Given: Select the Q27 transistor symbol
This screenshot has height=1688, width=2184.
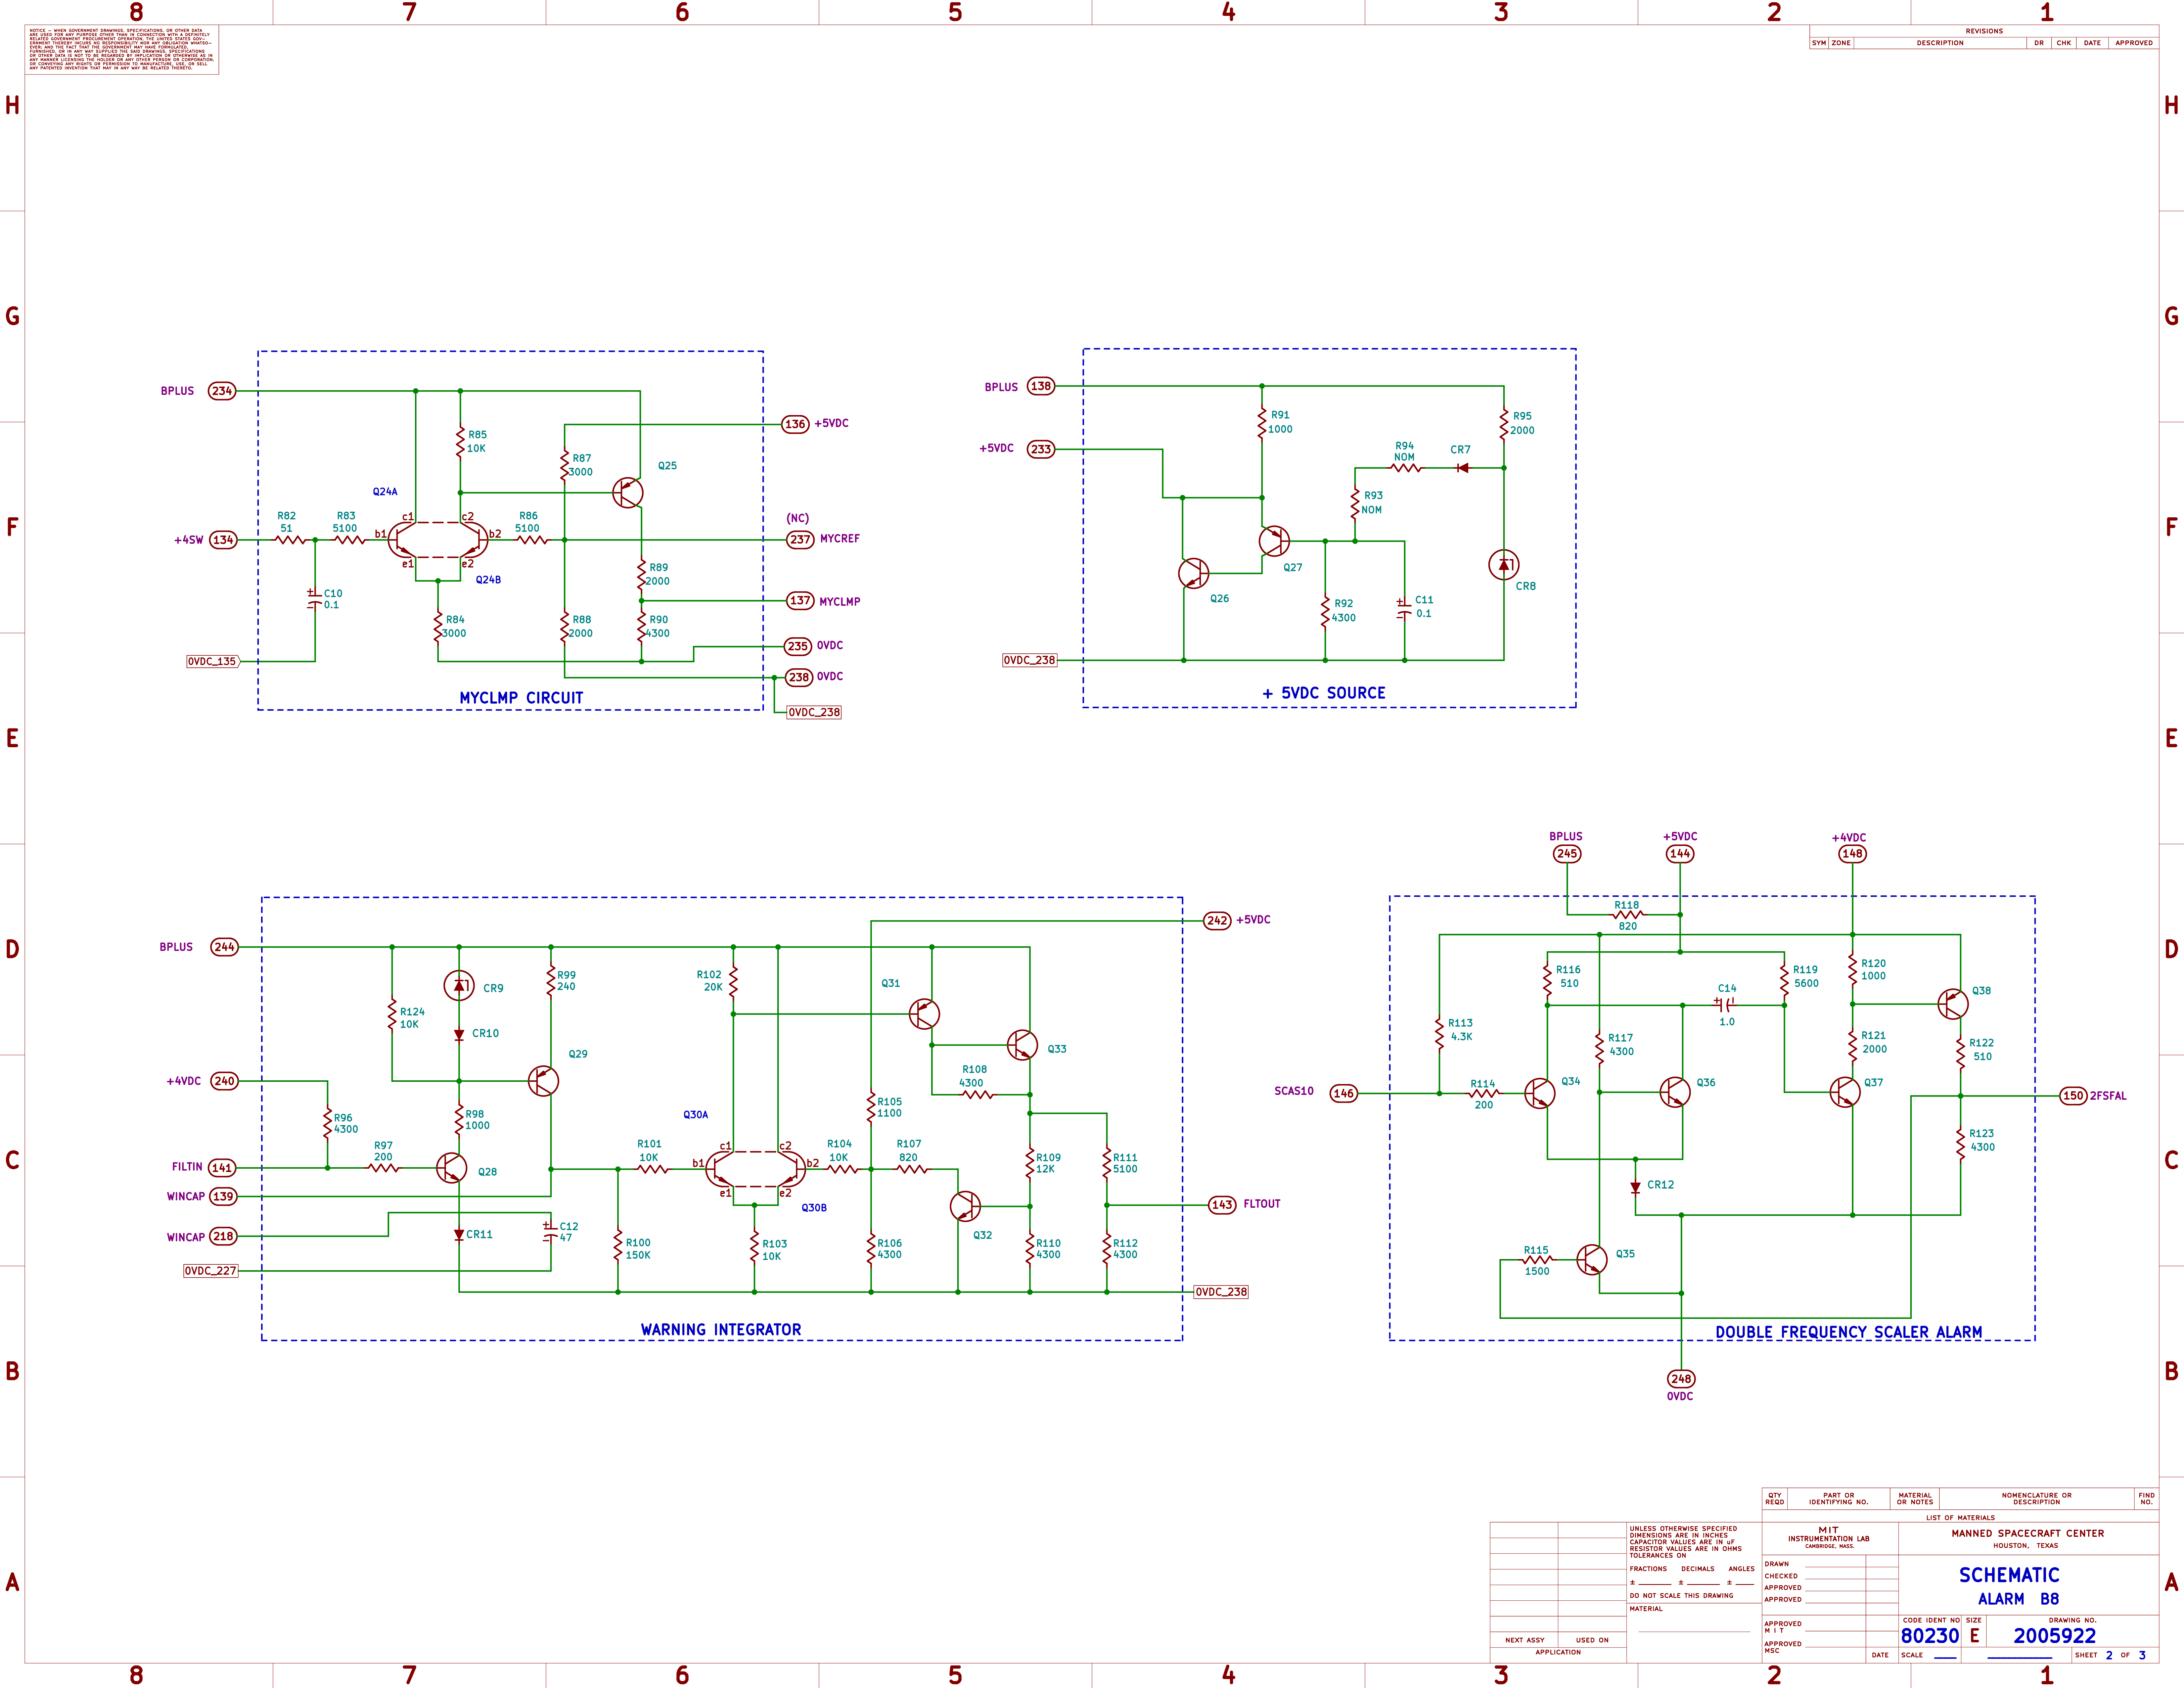Looking at the screenshot, I should pos(1274,541).
